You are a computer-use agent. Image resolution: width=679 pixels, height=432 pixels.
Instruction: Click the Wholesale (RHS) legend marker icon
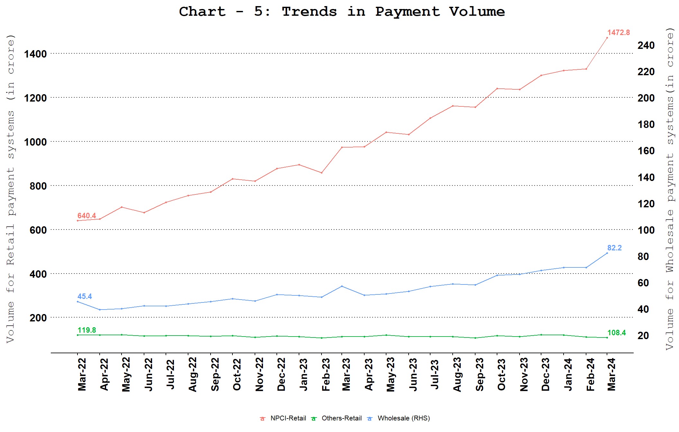[x=370, y=419]
